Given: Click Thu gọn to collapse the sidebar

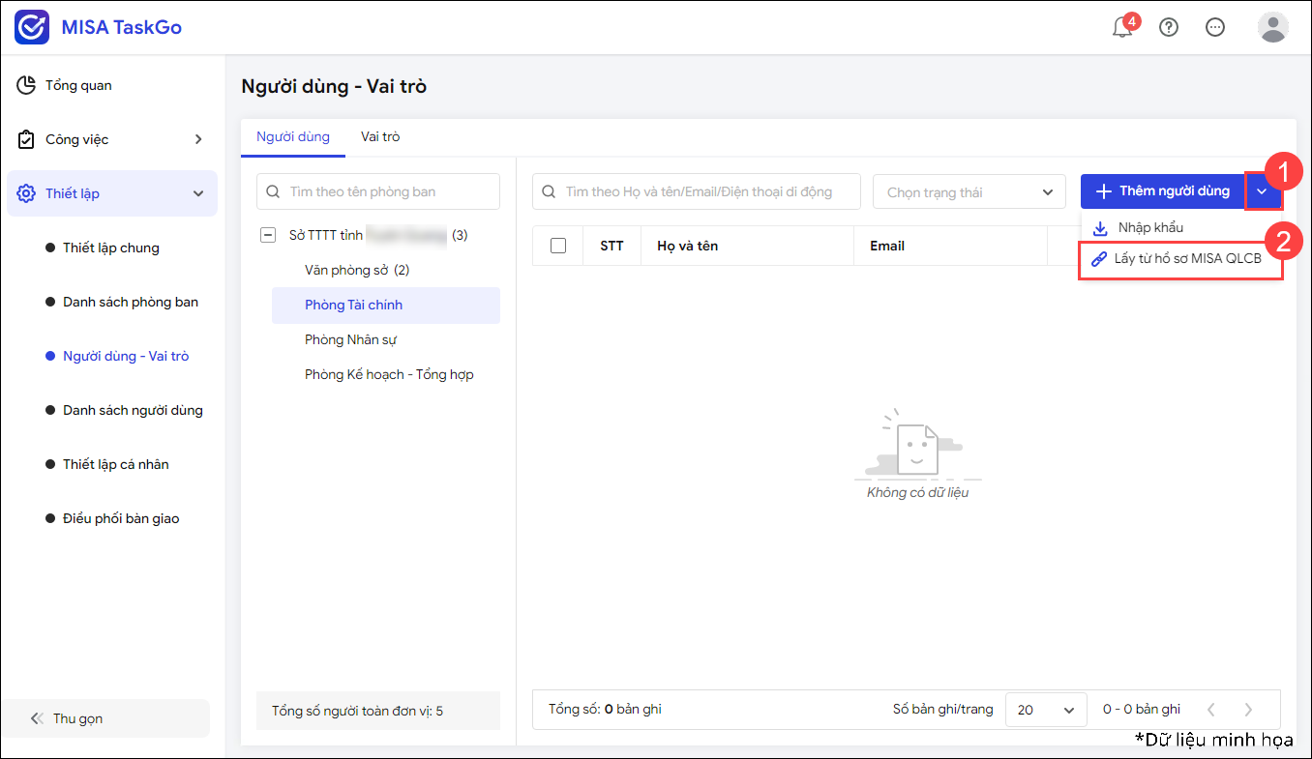Looking at the screenshot, I should click(x=77, y=718).
